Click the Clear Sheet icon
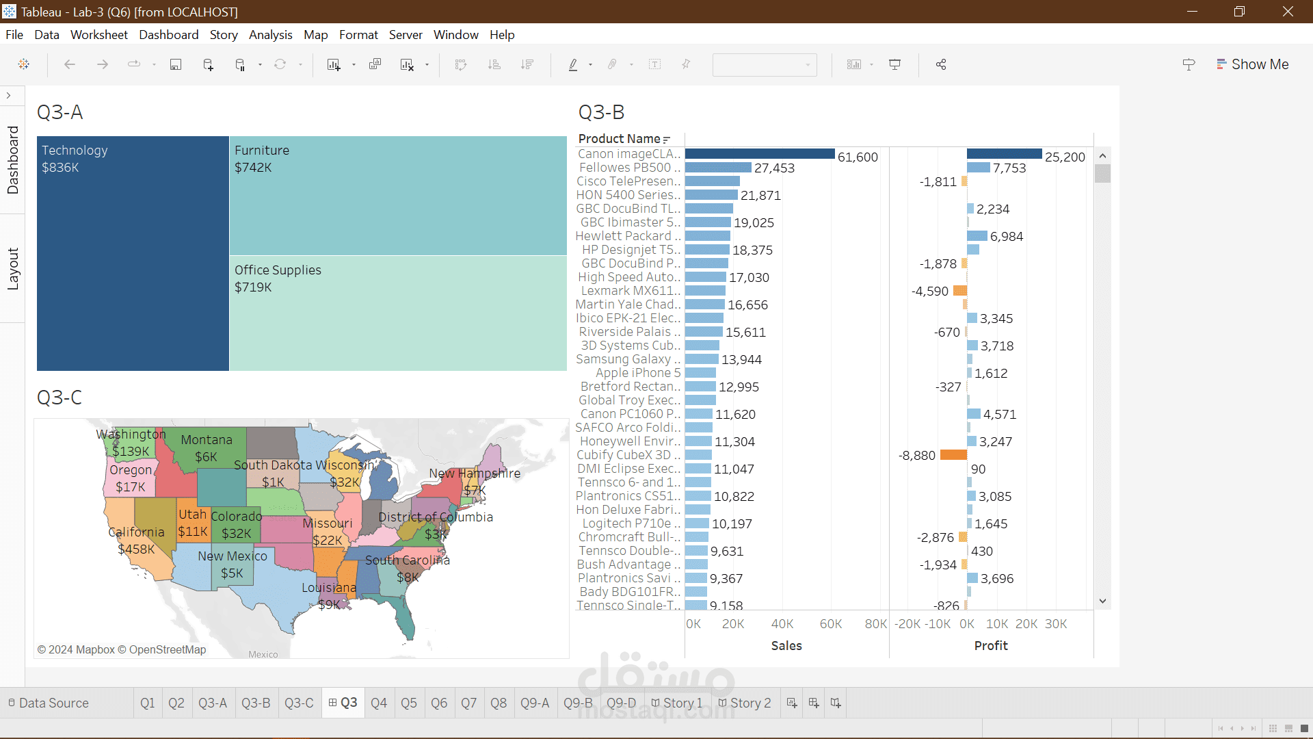The image size is (1313, 739). pyautogui.click(x=407, y=64)
